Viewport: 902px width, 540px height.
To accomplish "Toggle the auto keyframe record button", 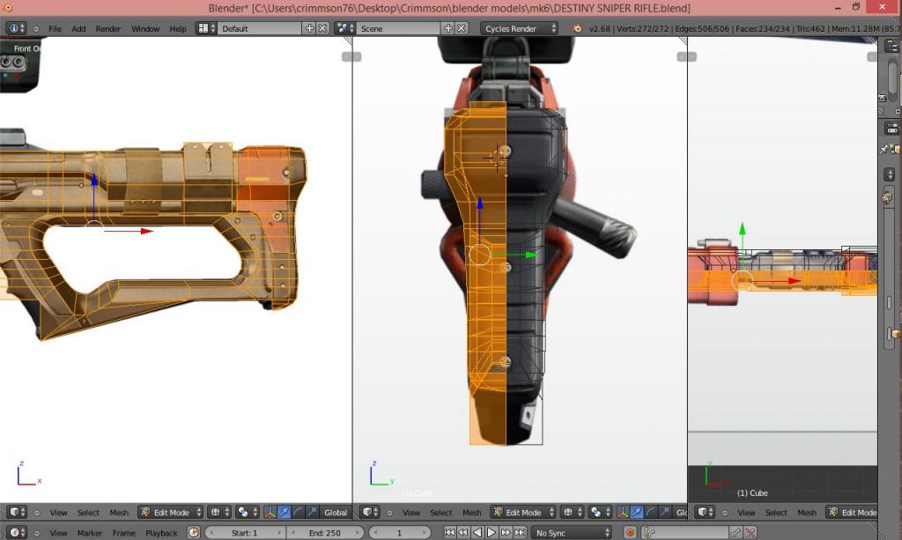I will point(630,533).
